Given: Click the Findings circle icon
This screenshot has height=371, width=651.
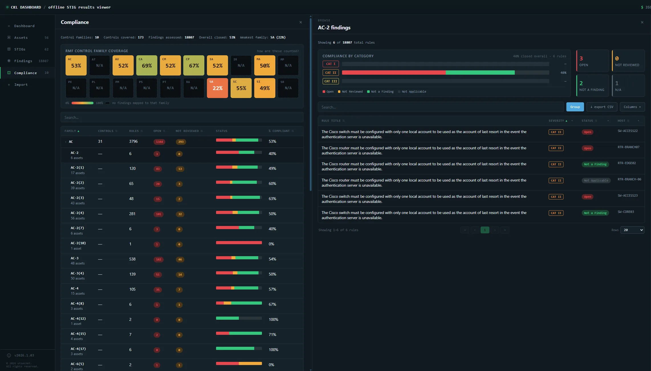Looking at the screenshot, I should (x=9, y=61).
